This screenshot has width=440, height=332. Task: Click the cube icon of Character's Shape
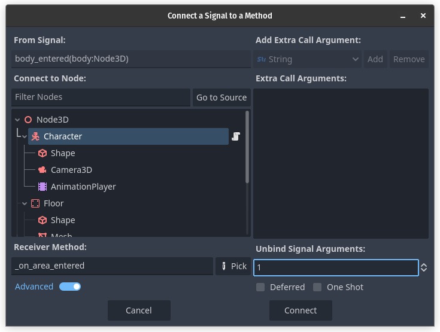tap(43, 153)
